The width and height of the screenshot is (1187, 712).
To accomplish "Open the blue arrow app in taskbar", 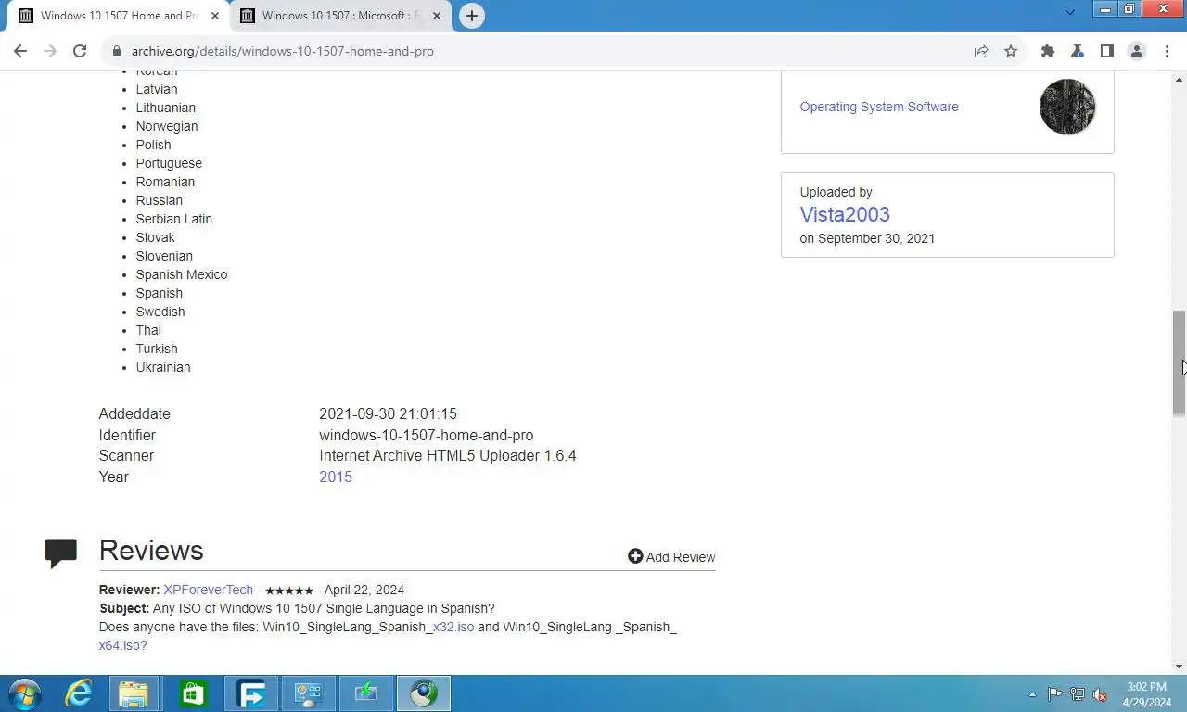I will pyautogui.click(x=251, y=693).
